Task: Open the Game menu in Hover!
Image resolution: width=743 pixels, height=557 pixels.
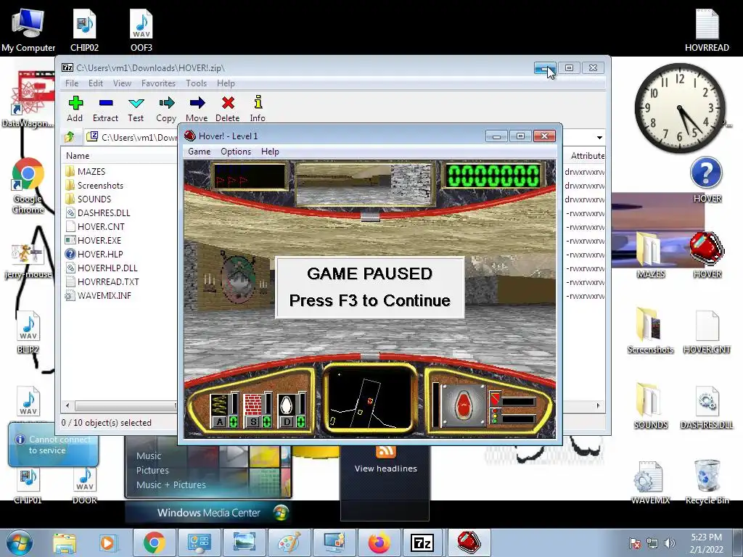Action: pos(199,152)
